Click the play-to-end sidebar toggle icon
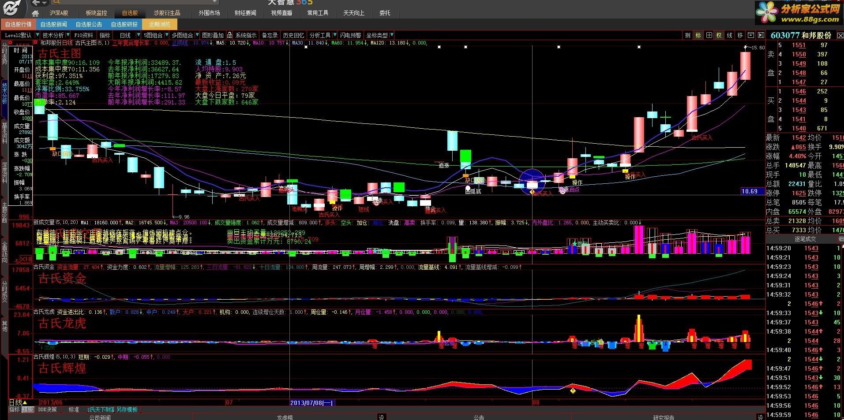 761,35
